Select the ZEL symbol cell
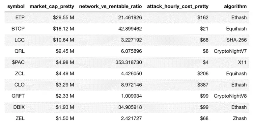Image resolution: width=253 pixels, height=128 pixels. tap(20, 118)
